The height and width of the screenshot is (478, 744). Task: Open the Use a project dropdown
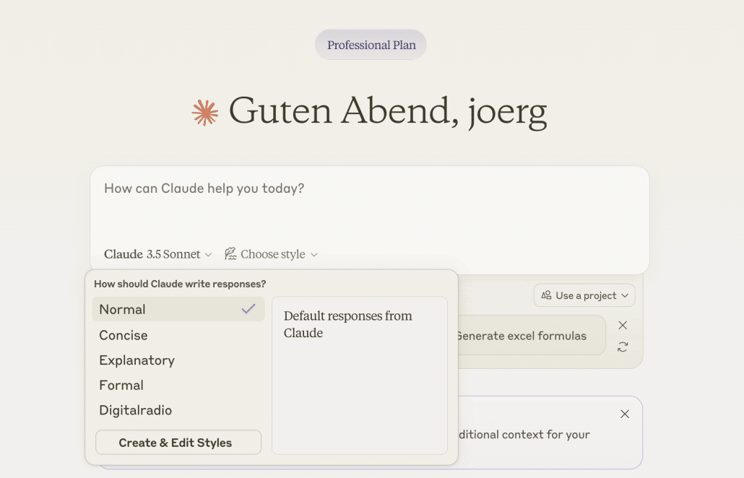click(x=584, y=295)
